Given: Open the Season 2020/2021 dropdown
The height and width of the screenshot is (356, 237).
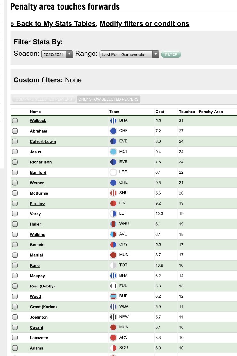Looking at the screenshot, I should pyautogui.click(x=57, y=54).
